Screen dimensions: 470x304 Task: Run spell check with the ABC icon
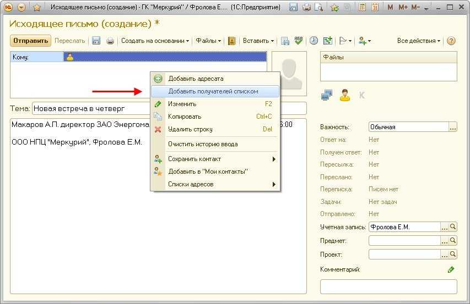[299, 41]
